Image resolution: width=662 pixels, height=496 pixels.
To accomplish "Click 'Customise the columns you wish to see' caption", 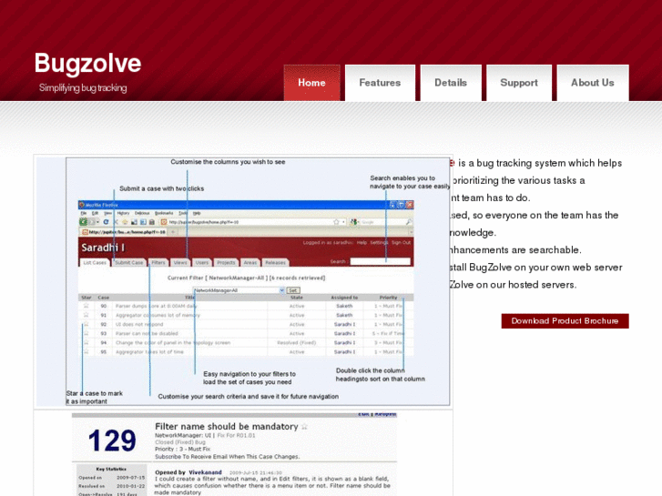I will coord(228,162).
